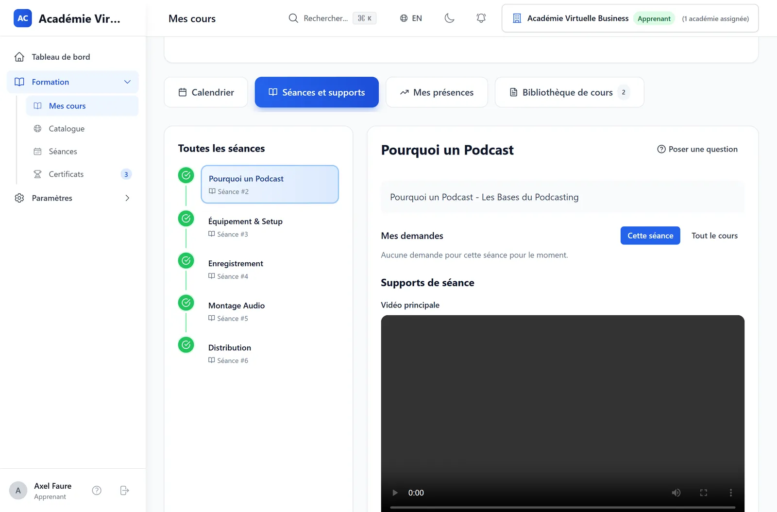Click the Certificats count badge 3

tap(126, 174)
